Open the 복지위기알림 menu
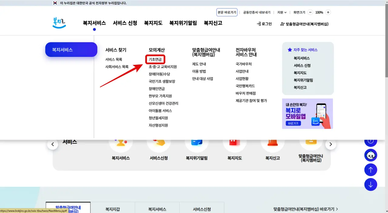This screenshot has height=213, width=388. [x=183, y=23]
